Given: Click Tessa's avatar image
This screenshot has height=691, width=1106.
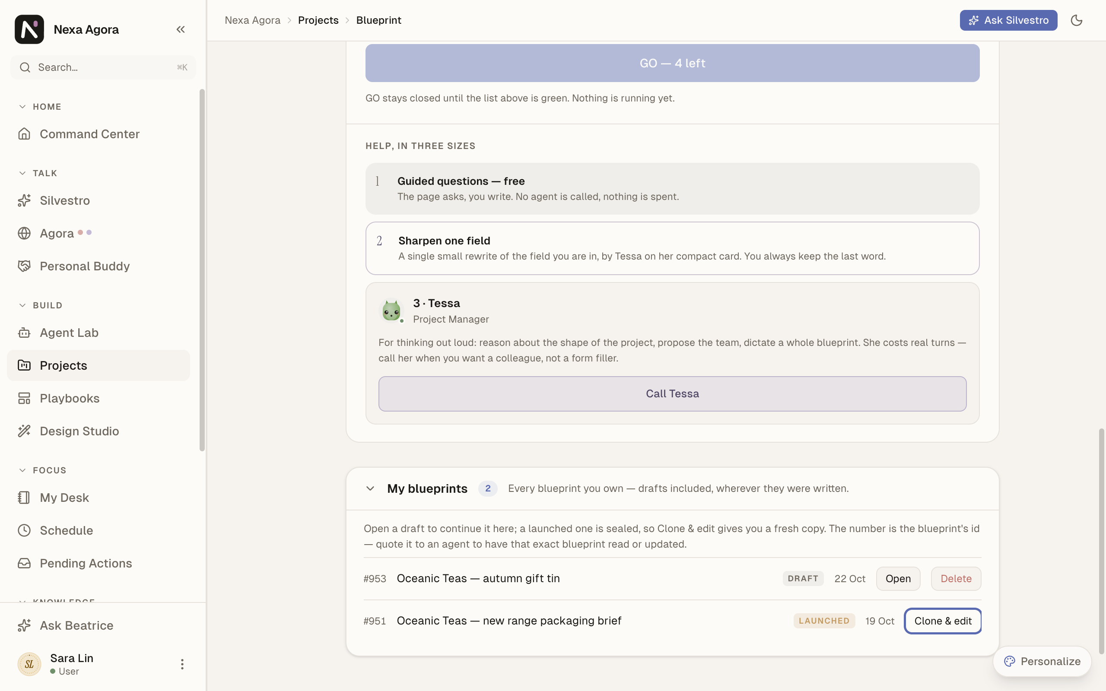Looking at the screenshot, I should [391, 311].
